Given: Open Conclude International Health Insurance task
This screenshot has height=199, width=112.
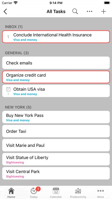Looking at the screenshot, I should [56, 37].
